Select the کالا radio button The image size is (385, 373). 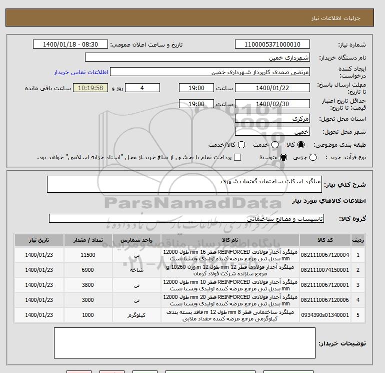[301, 145]
